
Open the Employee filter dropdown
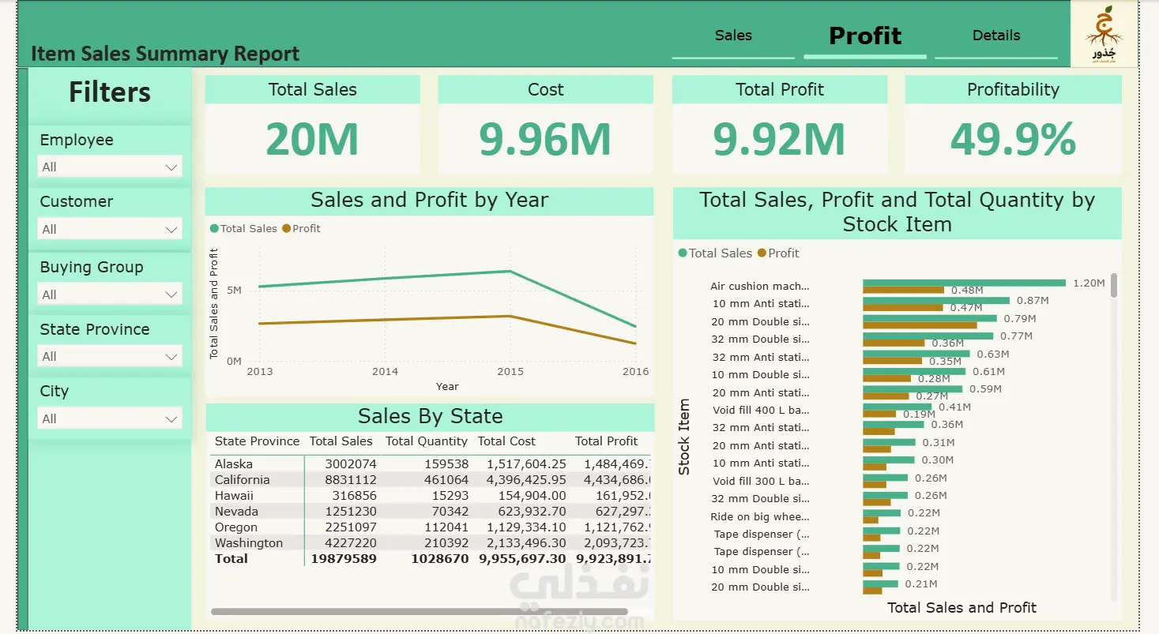pyautogui.click(x=110, y=167)
